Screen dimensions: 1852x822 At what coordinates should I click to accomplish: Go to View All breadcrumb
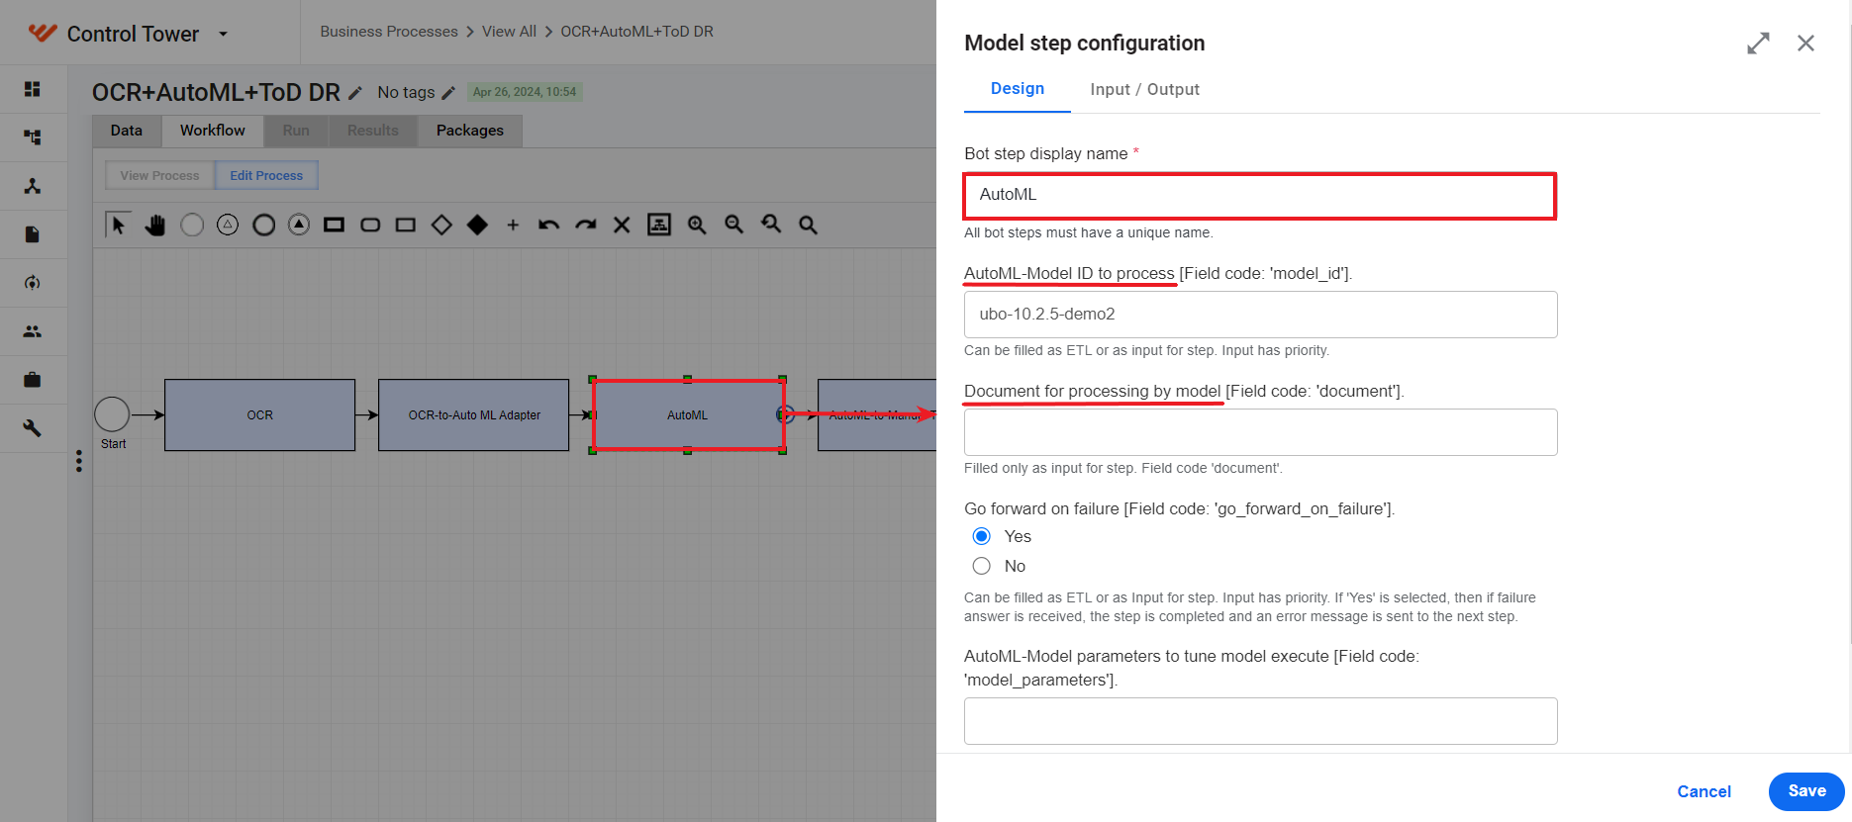click(x=509, y=32)
